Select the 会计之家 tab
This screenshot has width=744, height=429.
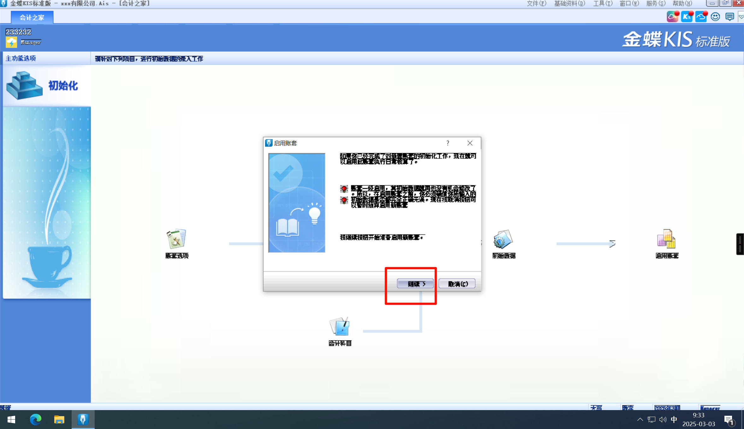click(32, 17)
